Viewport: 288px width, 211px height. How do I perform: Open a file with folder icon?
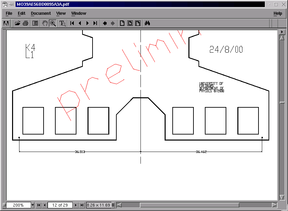point(17,23)
